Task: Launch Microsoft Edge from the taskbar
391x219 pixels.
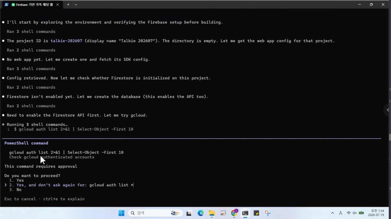Action: [201, 213]
